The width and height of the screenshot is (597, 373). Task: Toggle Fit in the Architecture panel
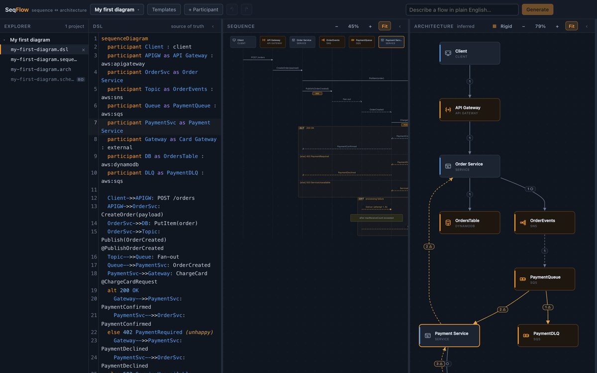[x=572, y=26]
